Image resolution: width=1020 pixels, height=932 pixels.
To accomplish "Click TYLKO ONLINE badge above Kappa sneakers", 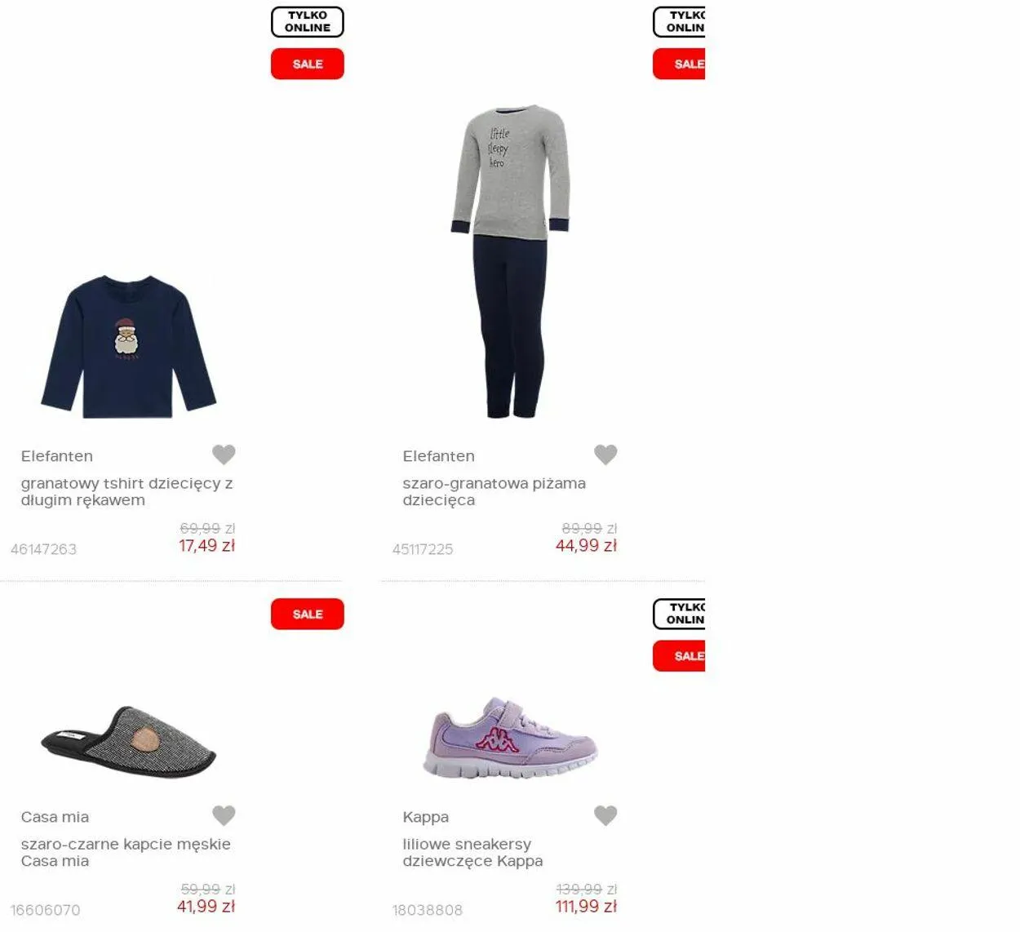I will tap(679, 614).
